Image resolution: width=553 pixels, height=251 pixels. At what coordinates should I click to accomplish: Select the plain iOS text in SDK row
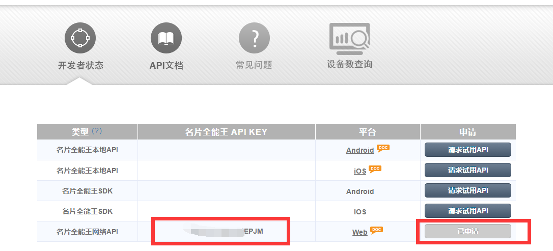[x=360, y=212]
